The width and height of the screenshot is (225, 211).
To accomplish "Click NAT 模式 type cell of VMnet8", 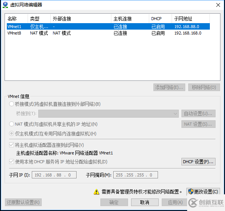I will tap(39, 33).
